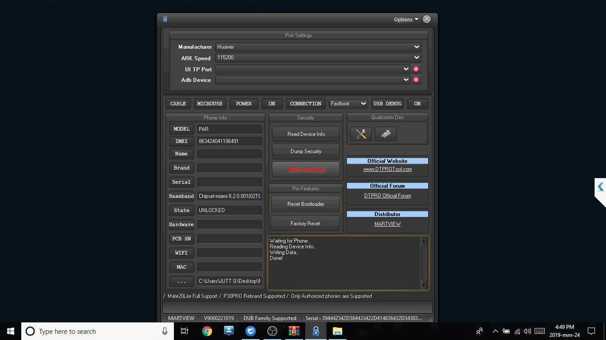The width and height of the screenshot is (606, 340).
Task: Click the log scrollbar down arrow
Action: click(424, 285)
